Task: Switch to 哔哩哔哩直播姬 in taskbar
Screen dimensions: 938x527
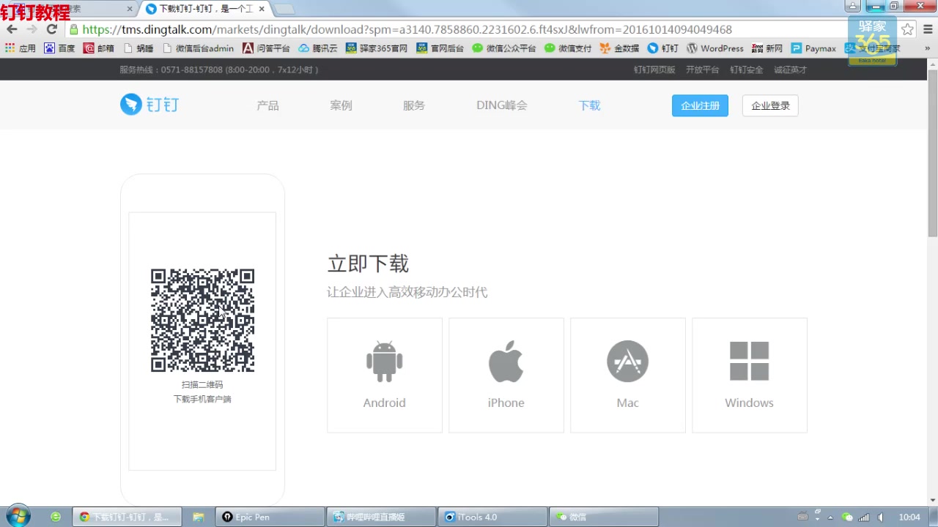Action: [381, 517]
